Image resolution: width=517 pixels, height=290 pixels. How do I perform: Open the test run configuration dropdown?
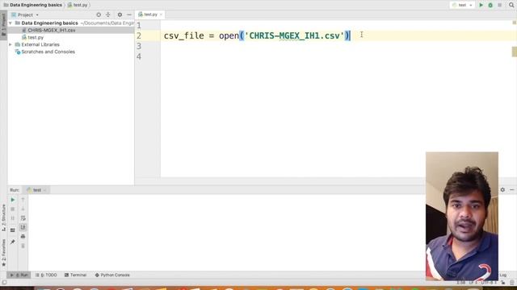click(462, 5)
